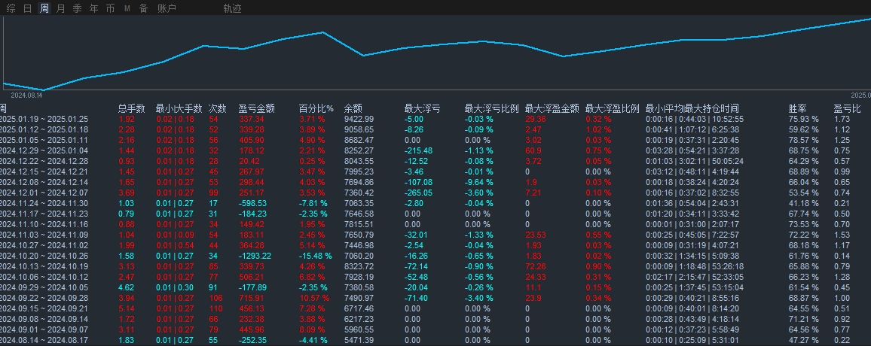The image size is (871, 346).
Task: Switch to the 综 summary tab
Action: [x=11, y=8]
